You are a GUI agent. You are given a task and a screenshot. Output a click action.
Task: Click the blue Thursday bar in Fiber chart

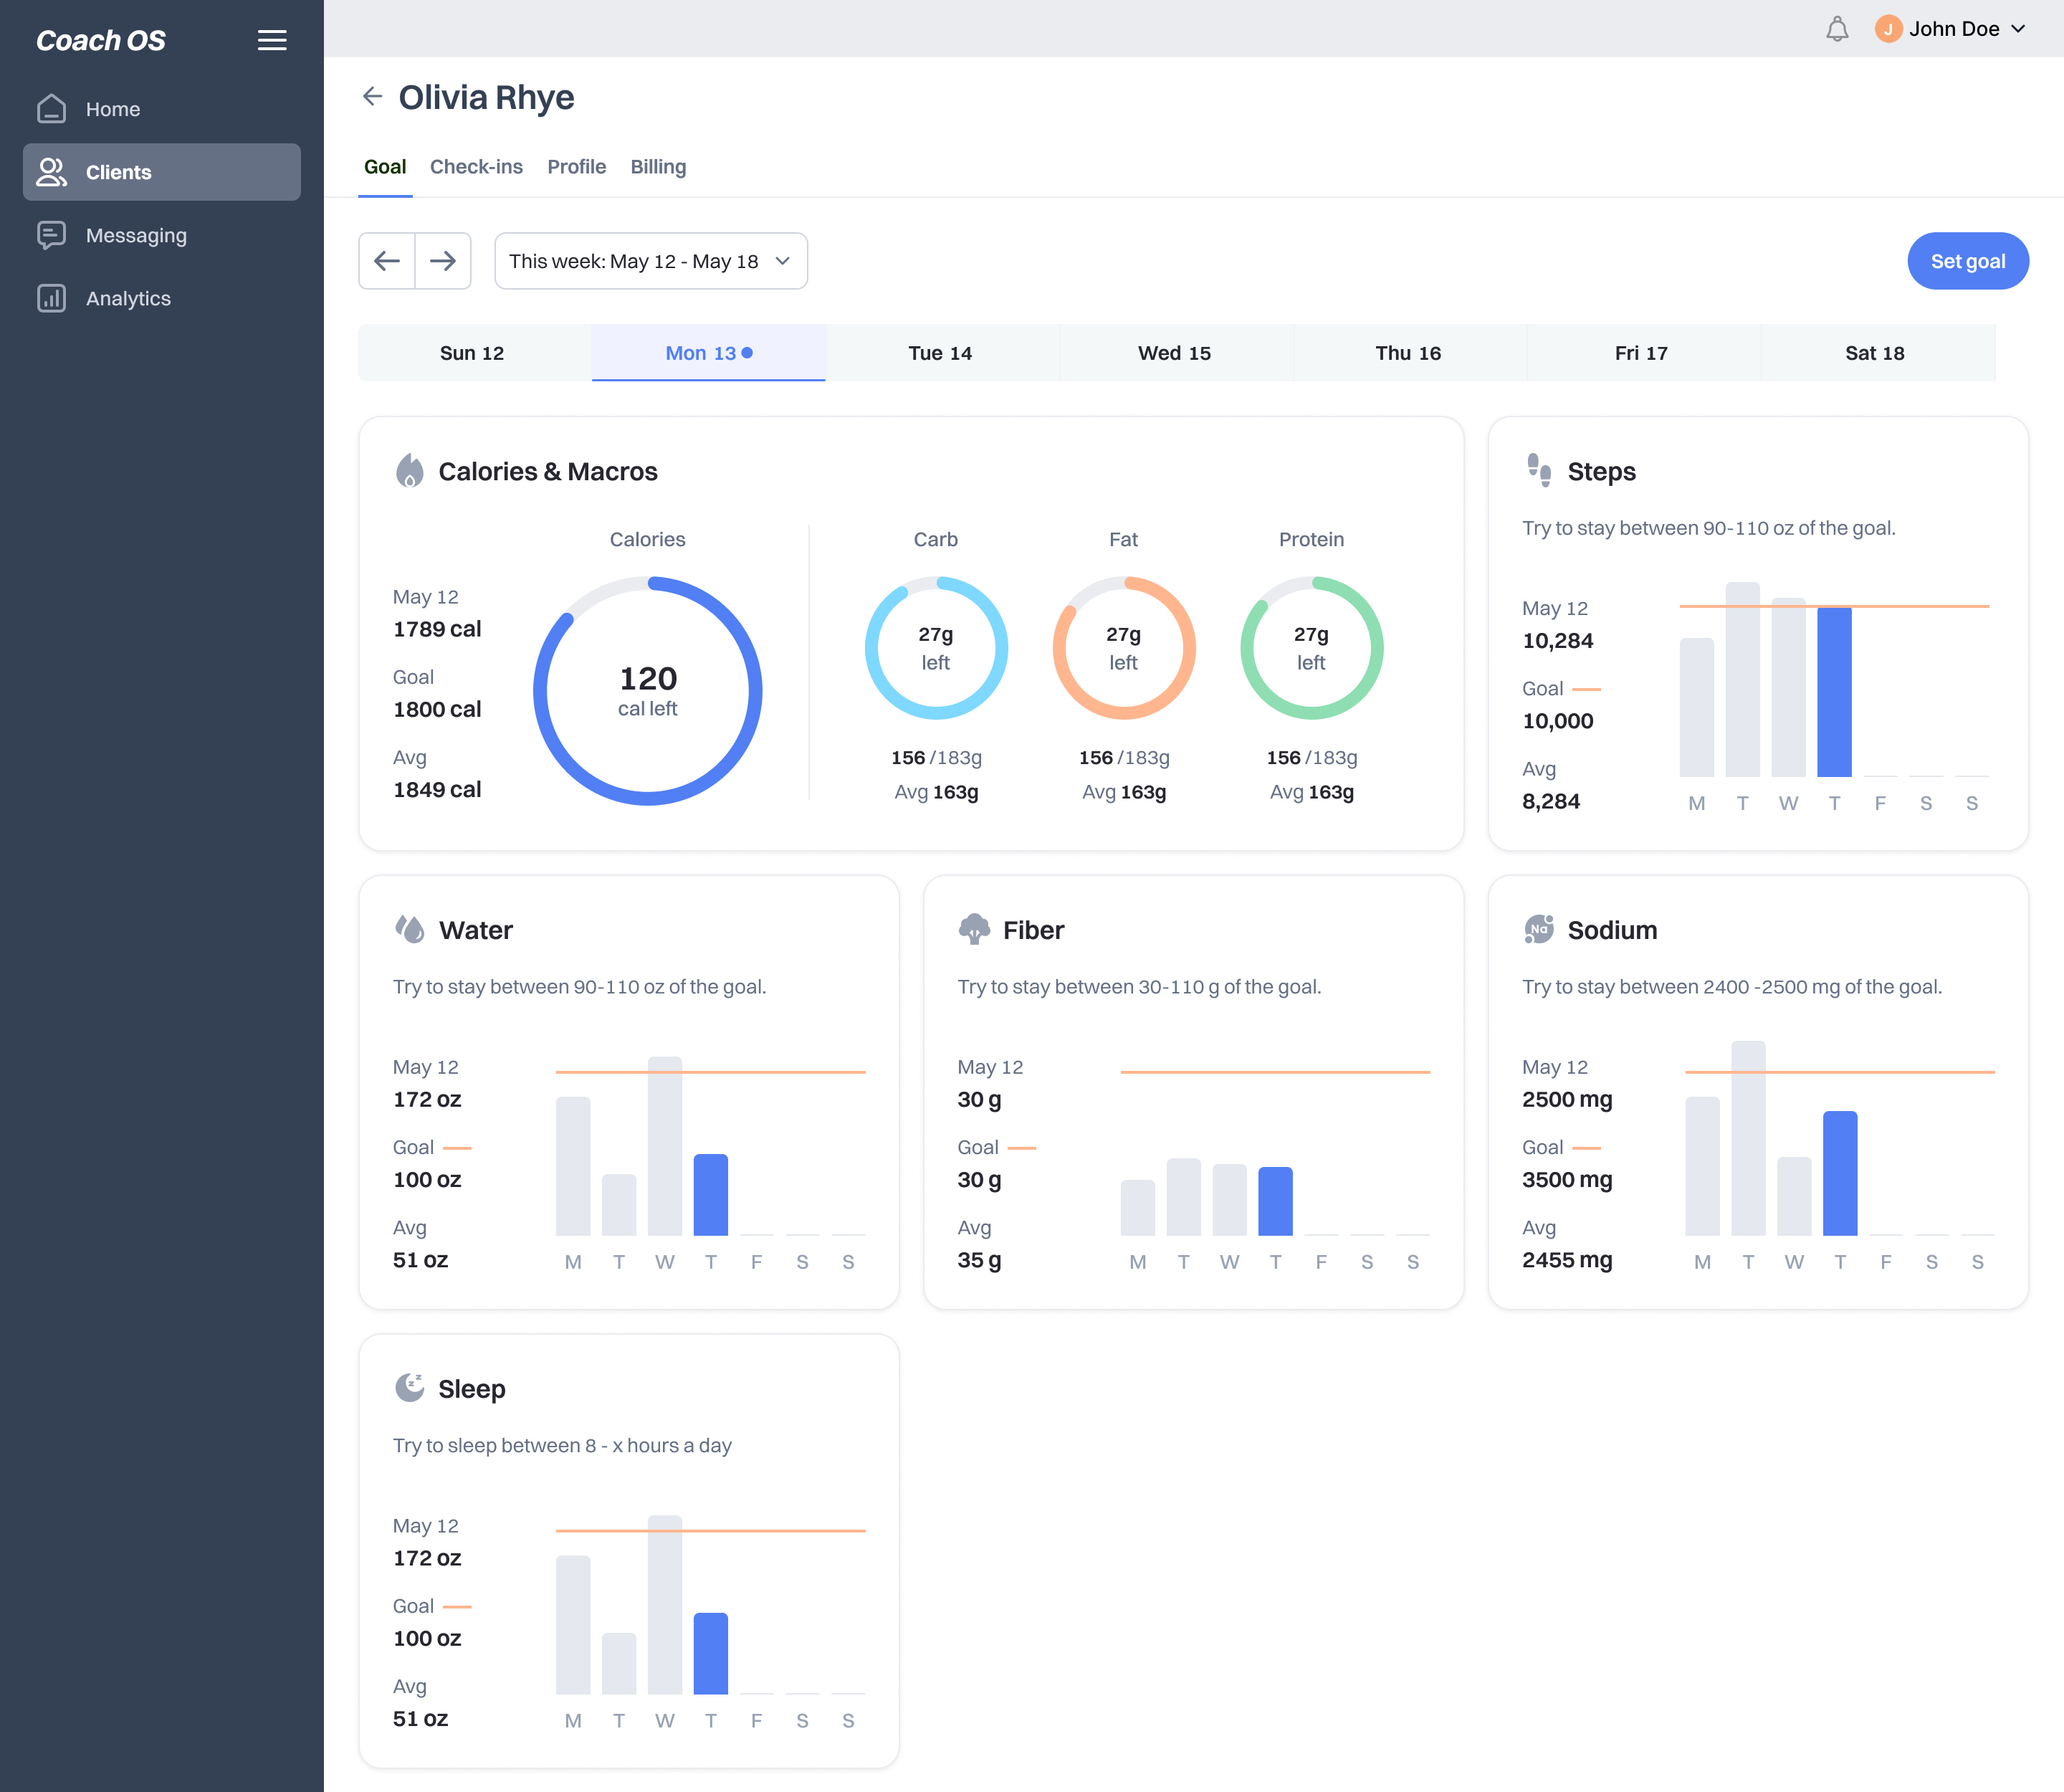1275,1201
